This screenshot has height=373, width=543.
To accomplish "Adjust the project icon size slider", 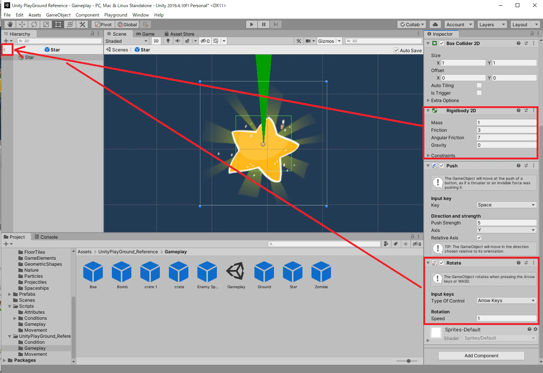I will pyautogui.click(x=409, y=361).
